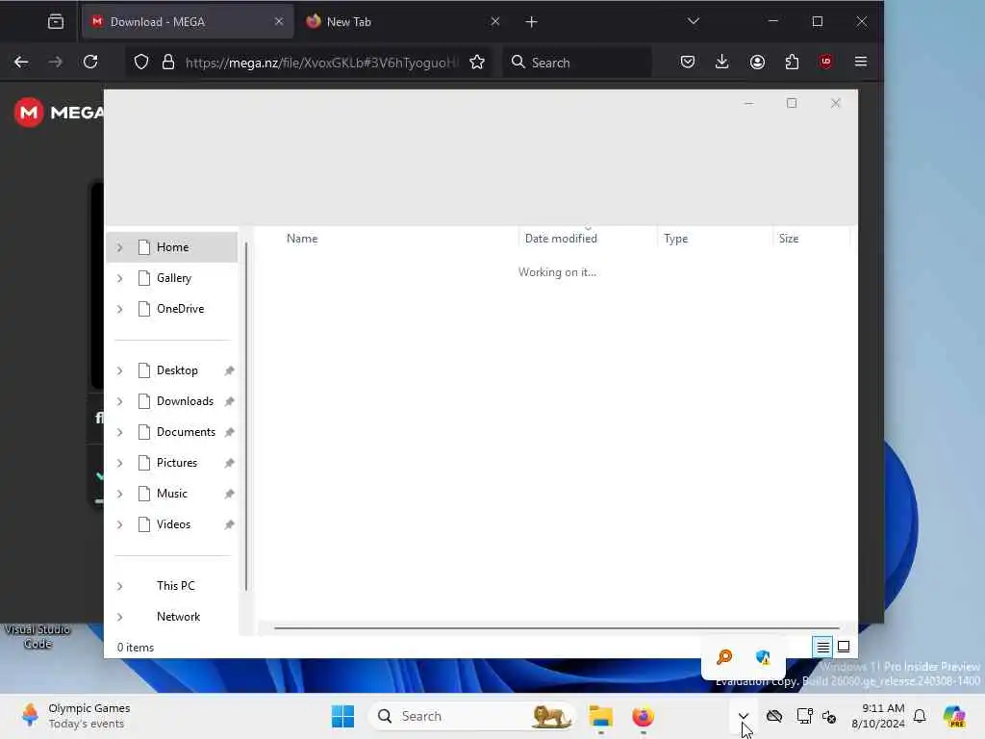Click the taskbar Search box

tap(472, 716)
